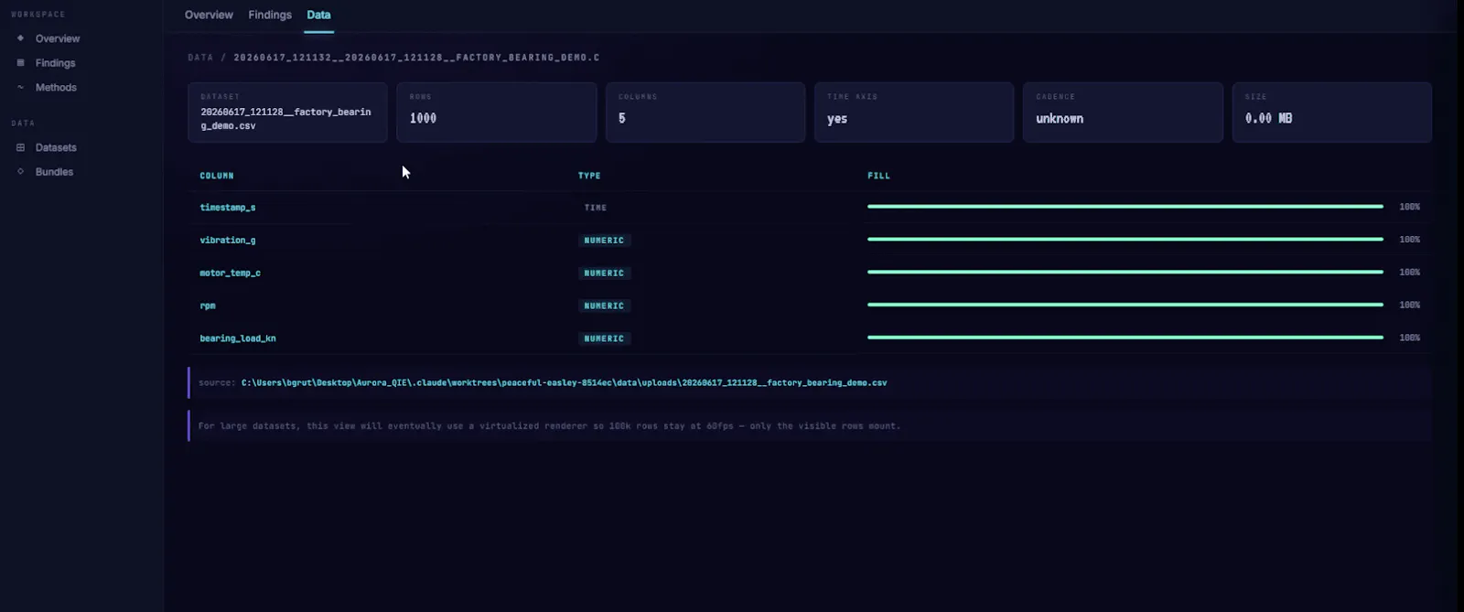
Task: Click the DATA breadcrumb link
Action: (200, 58)
